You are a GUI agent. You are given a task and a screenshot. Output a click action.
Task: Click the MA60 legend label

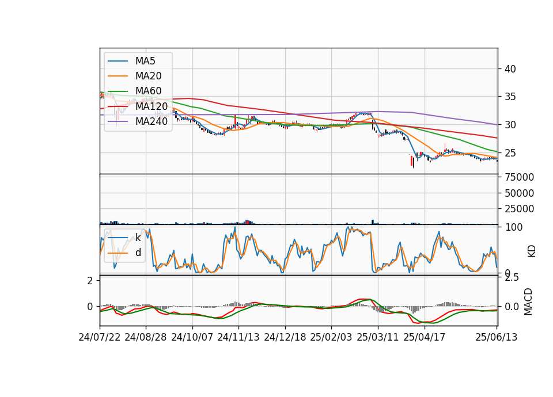tap(148, 91)
